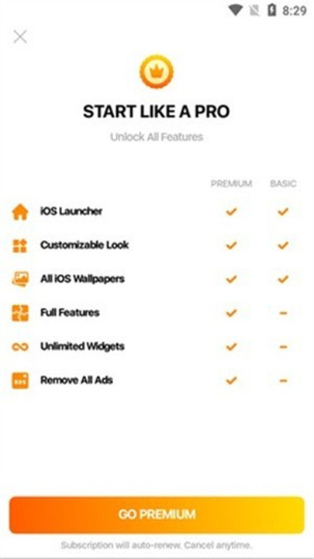
Task: Tap the Customizable Look widgets icon
Action: [x=20, y=245]
